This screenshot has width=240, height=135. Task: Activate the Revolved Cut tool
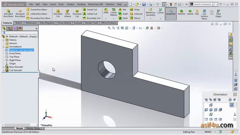point(77,13)
